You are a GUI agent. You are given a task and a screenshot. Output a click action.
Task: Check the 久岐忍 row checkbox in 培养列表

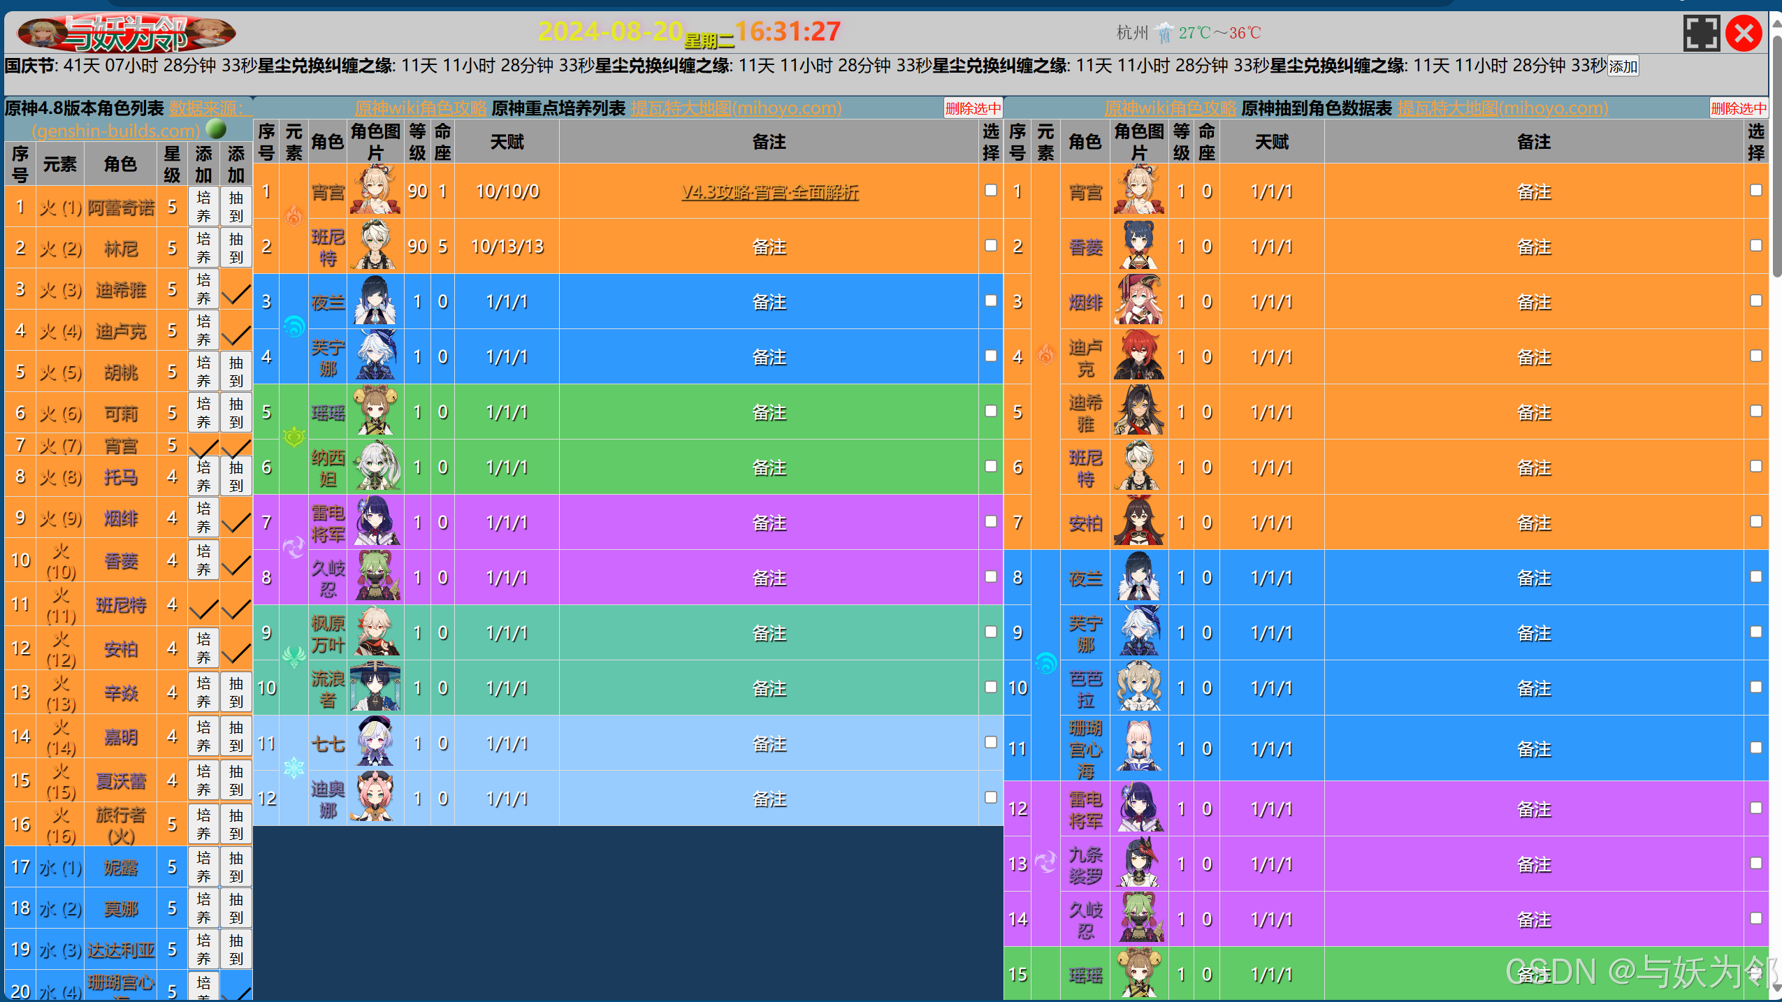click(x=990, y=576)
